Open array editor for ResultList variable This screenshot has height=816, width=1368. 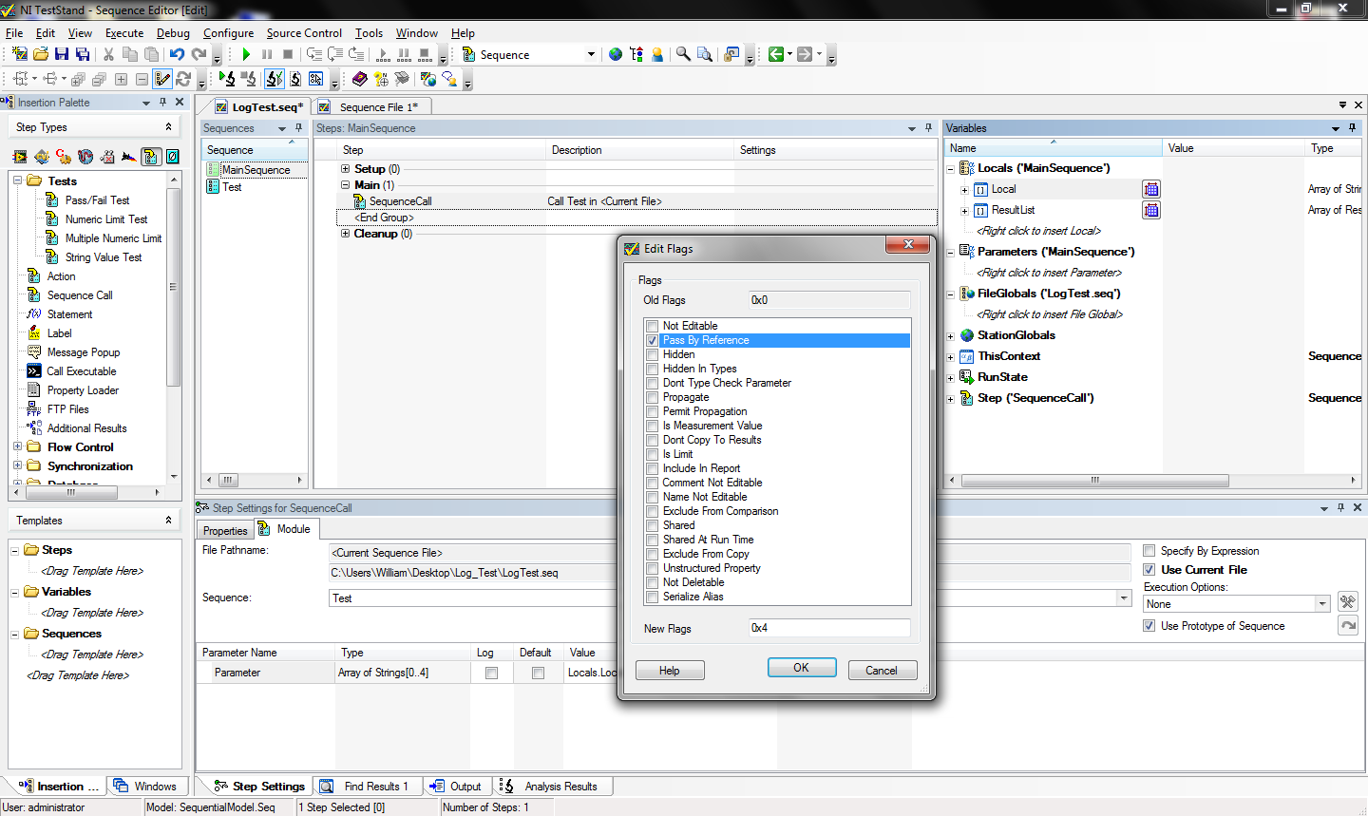pos(1151,210)
